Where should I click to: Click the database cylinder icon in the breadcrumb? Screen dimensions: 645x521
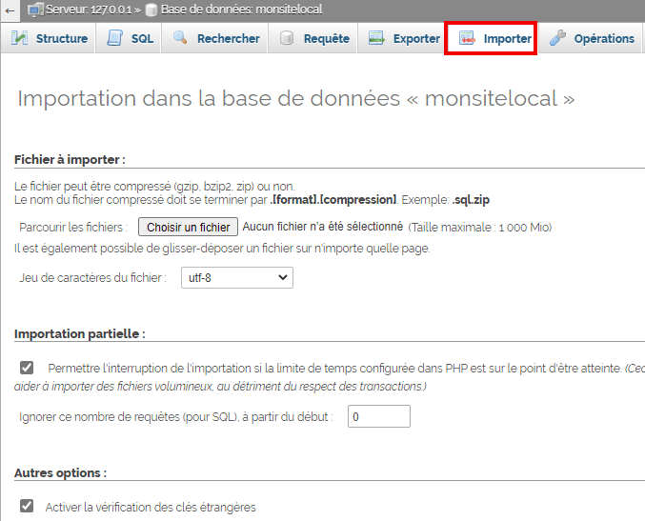pos(151,10)
